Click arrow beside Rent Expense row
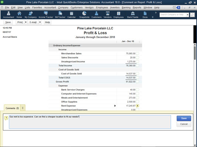The height and width of the screenshot is (147, 197). [x=115, y=106]
